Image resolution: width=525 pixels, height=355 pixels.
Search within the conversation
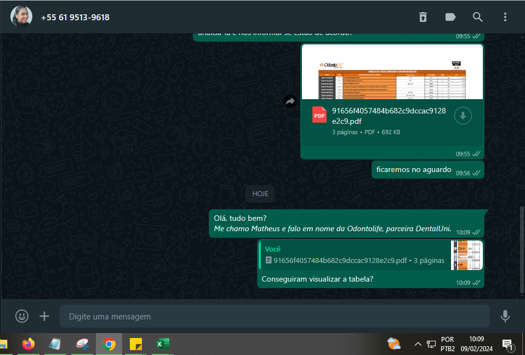(x=477, y=17)
